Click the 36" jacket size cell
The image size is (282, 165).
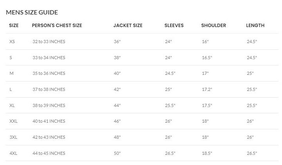click(117, 42)
